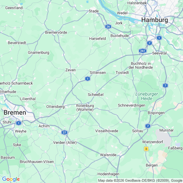The height and width of the screenshot is (183, 183).
Task: Select the Stade town label
Action: coord(94,11)
